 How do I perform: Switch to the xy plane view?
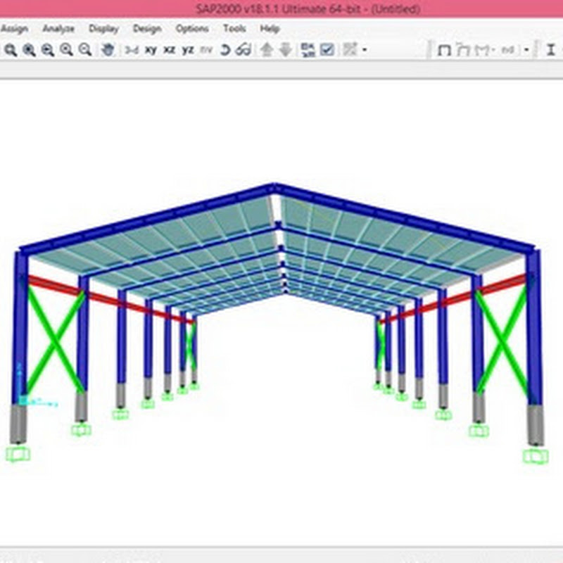151,50
